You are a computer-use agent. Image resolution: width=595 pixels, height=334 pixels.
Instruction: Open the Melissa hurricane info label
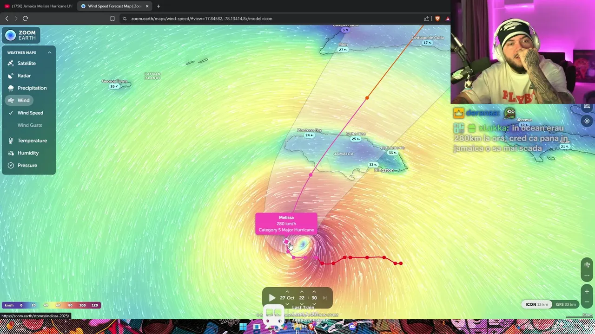(286, 224)
